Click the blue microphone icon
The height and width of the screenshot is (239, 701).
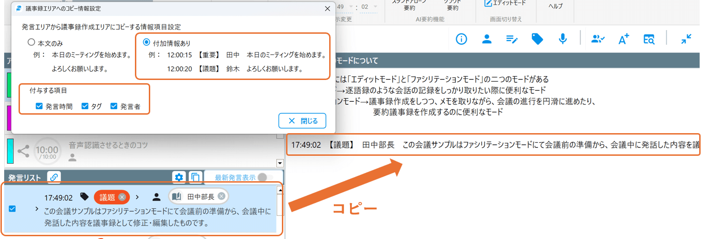tap(563, 39)
